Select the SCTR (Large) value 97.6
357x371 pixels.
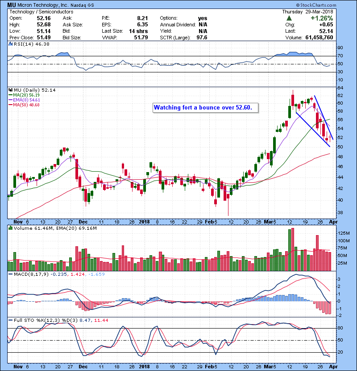click(x=202, y=38)
